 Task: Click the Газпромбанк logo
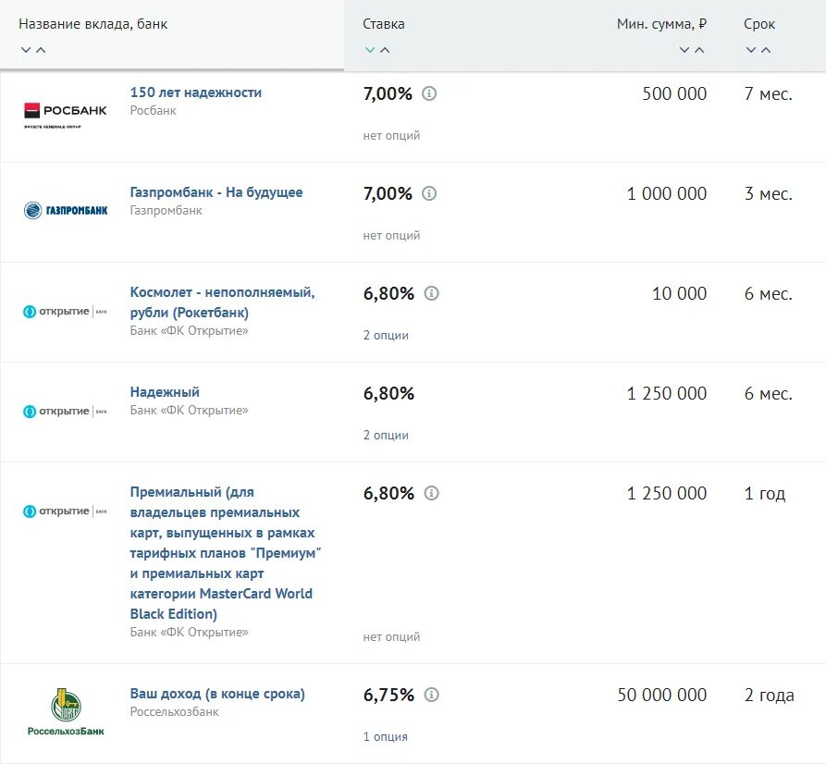(x=65, y=210)
